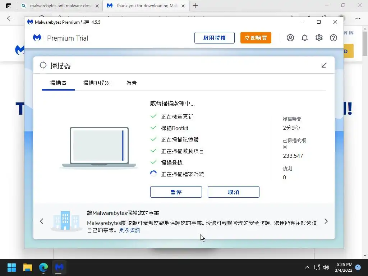The width and height of the screenshot is (368, 276).
Task: Open Microsoft Edge from the taskbar
Action: [43, 267]
